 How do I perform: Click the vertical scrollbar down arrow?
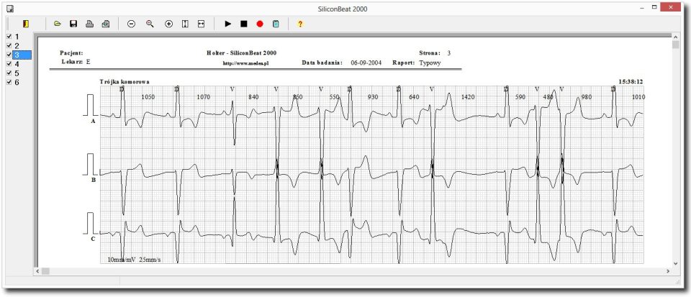pyautogui.click(x=675, y=263)
